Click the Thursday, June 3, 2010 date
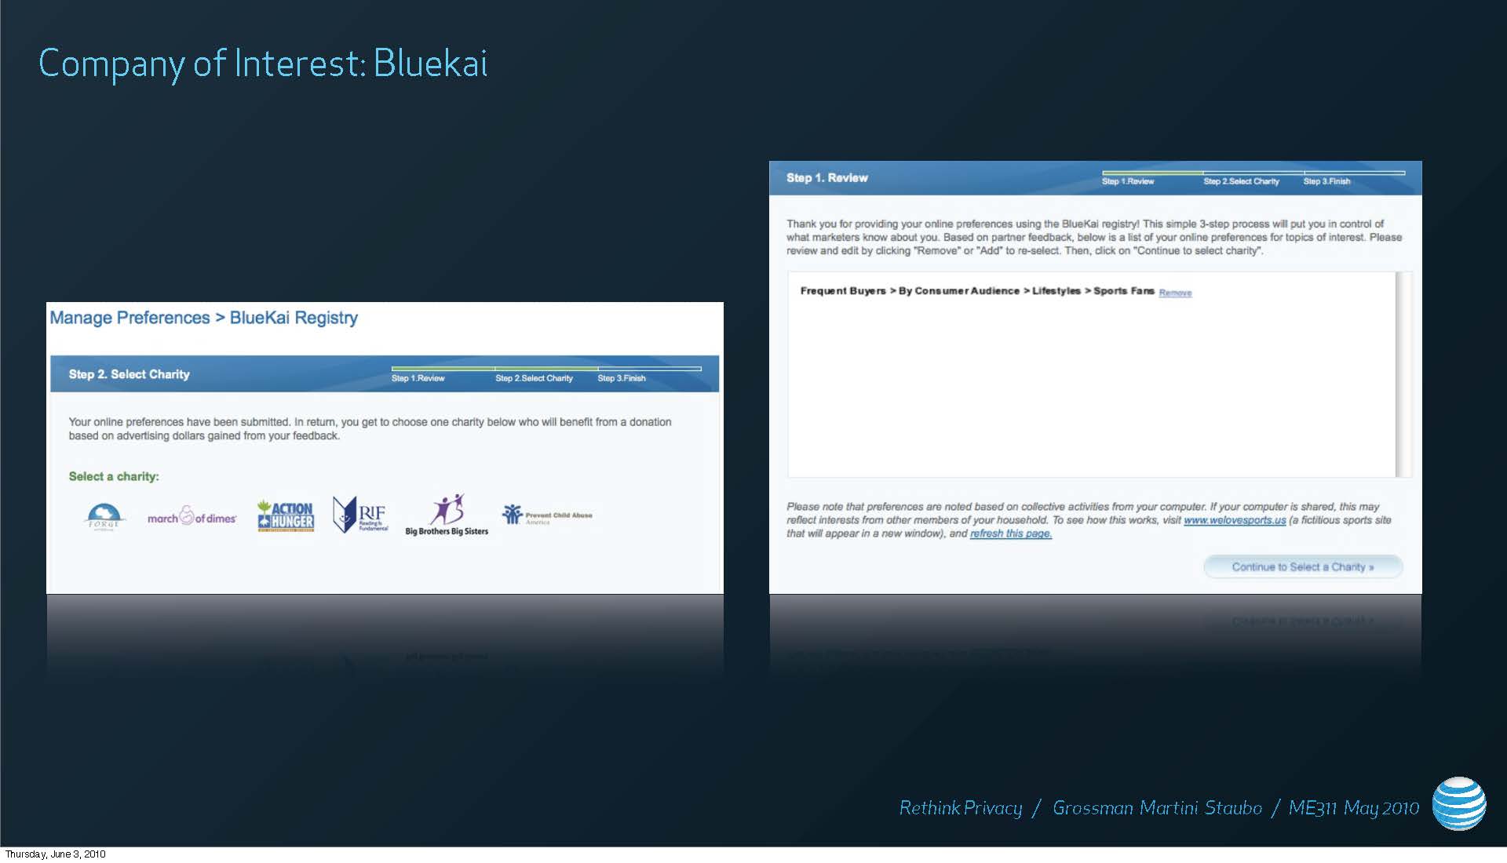Image resolution: width=1507 pixels, height=863 pixels. [x=55, y=854]
